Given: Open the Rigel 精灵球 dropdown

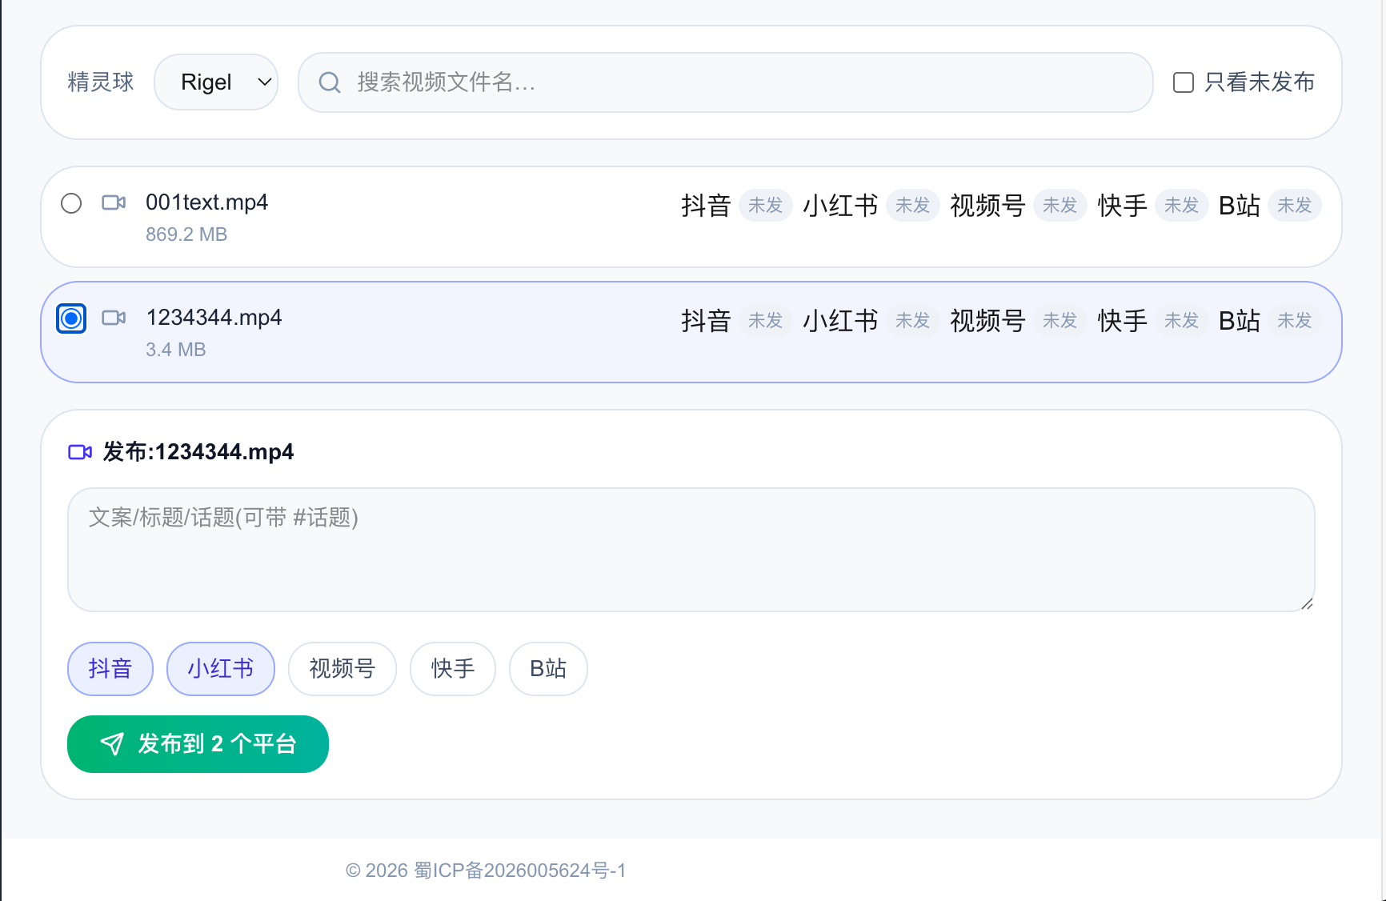Looking at the screenshot, I should (216, 82).
